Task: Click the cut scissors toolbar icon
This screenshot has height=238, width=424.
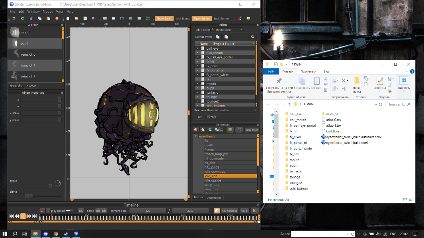Action: (31, 18)
